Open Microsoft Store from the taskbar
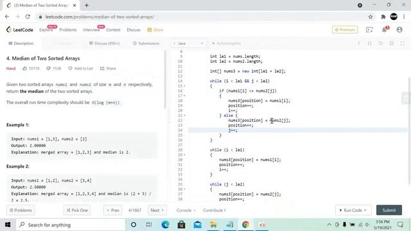 tap(181, 225)
